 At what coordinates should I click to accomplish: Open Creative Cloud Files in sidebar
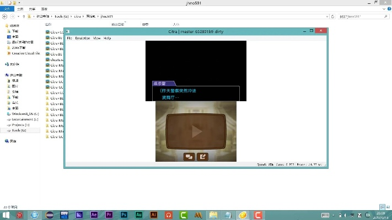[24, 53]
